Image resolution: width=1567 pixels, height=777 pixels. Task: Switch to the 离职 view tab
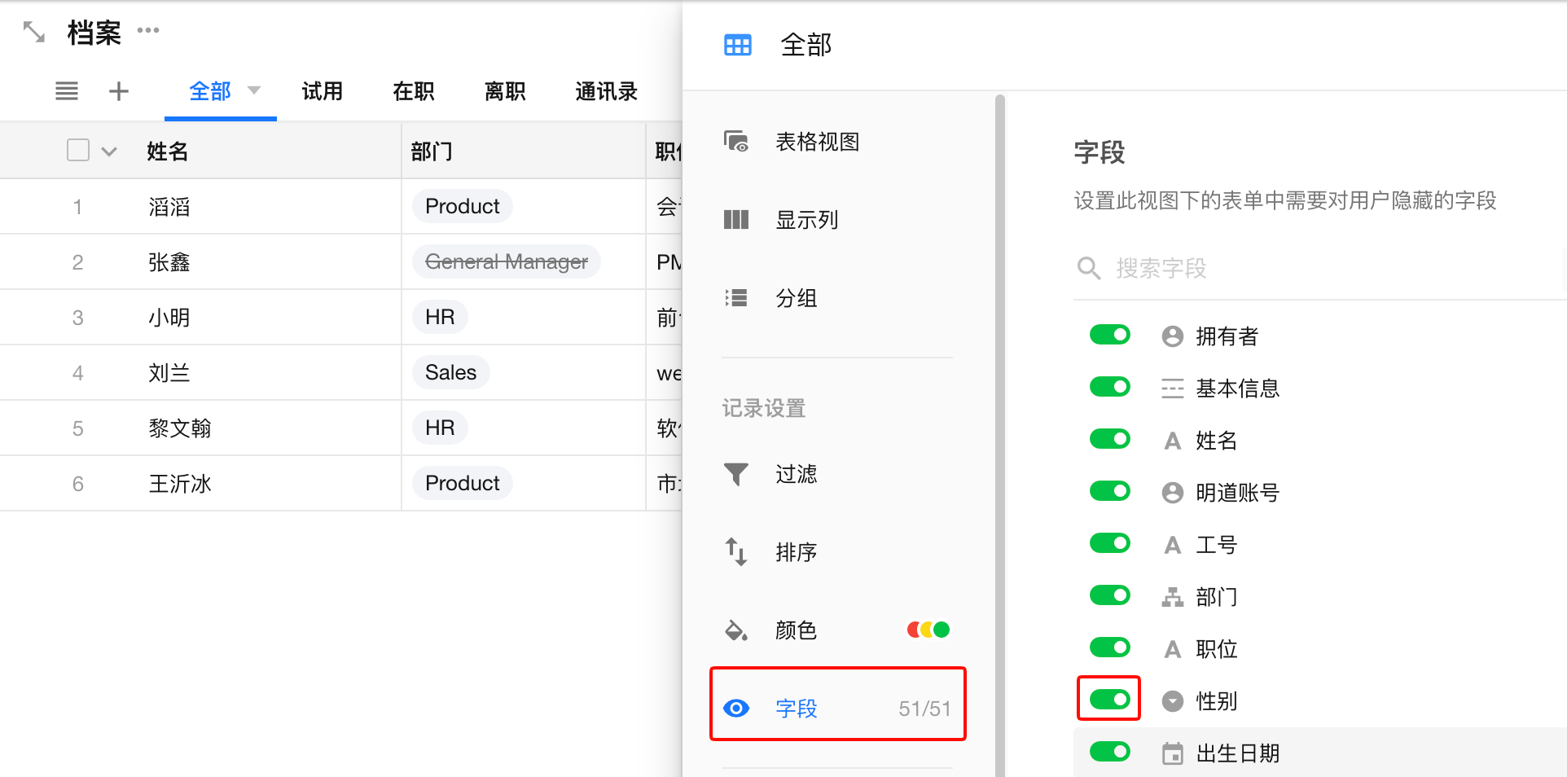(x=504, y=91)
